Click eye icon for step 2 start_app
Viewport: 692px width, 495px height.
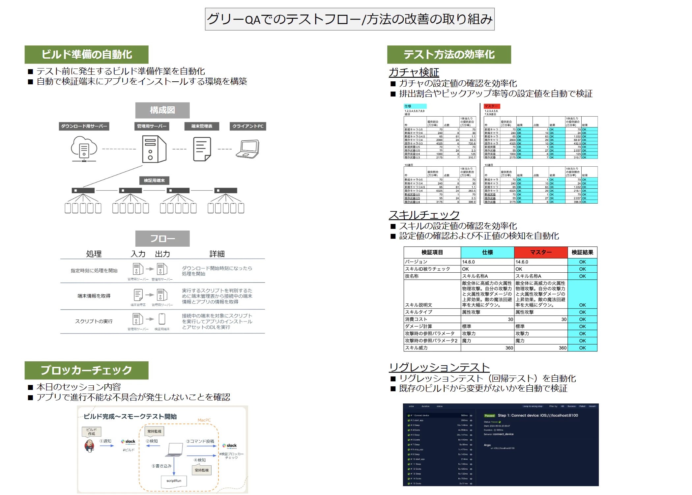pos(471,421)
